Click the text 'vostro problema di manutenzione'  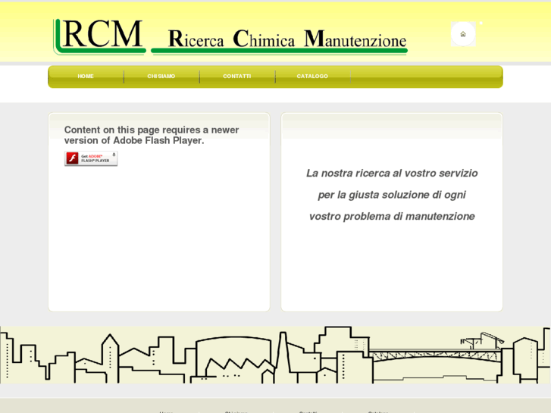tap(392, 216)
